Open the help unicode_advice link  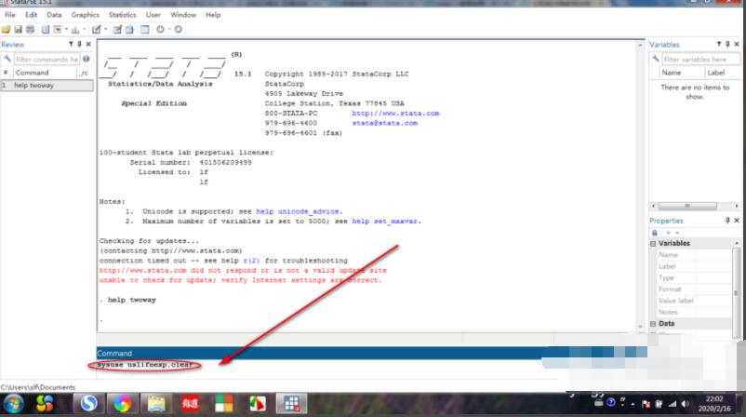pyautogui.click(x=299, y=211)
